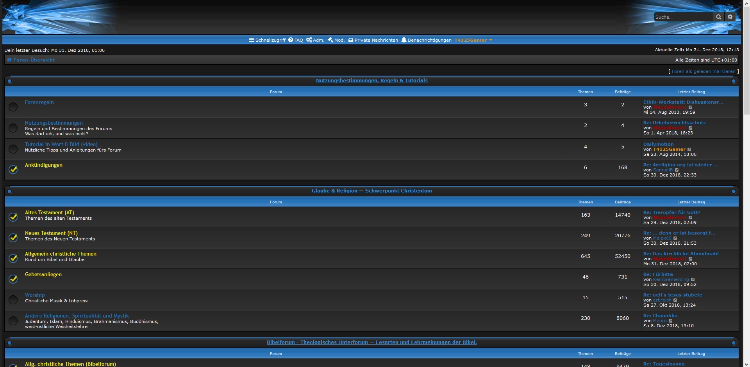Click the Foren als gelesen markieren link
750x367 pixels.
pos(703,71)
